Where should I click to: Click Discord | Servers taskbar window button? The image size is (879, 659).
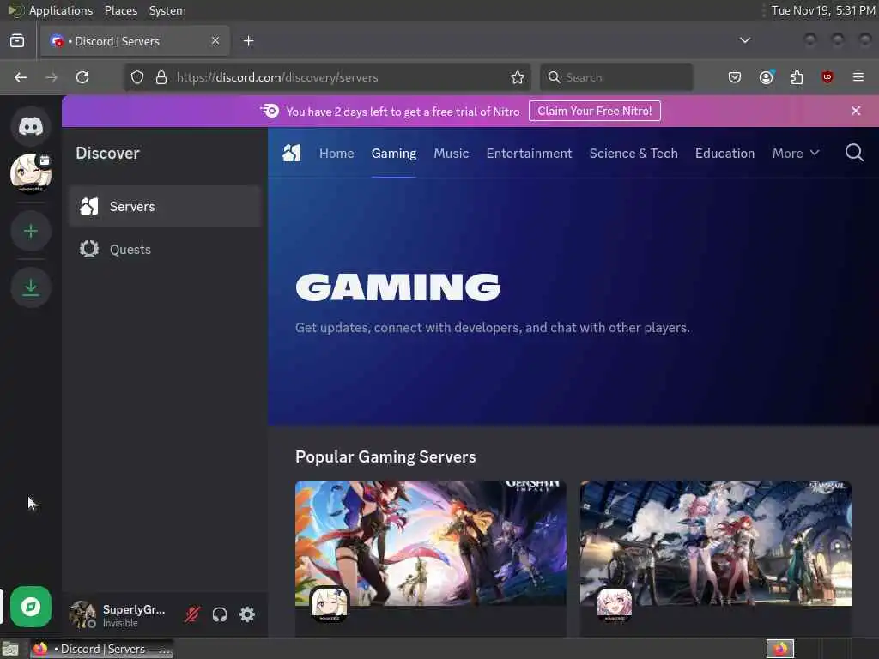coord(101,649)
